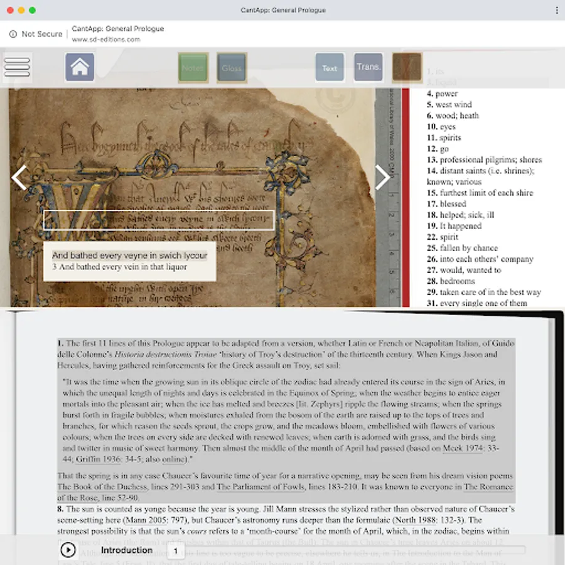The image size is (565, 565).
Task: Select gloss entry '10. eyes'
Action: pyautogui.click(x=441, y=127)
